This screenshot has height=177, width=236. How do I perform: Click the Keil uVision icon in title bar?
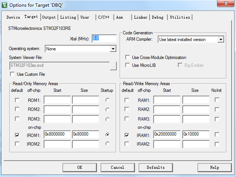[x=4, y=5]
